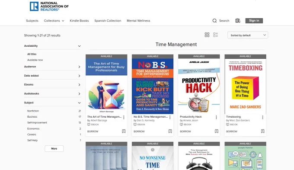Open the alarm clock book cover
This screenshot has height=170, width=294.
(199, 157)
